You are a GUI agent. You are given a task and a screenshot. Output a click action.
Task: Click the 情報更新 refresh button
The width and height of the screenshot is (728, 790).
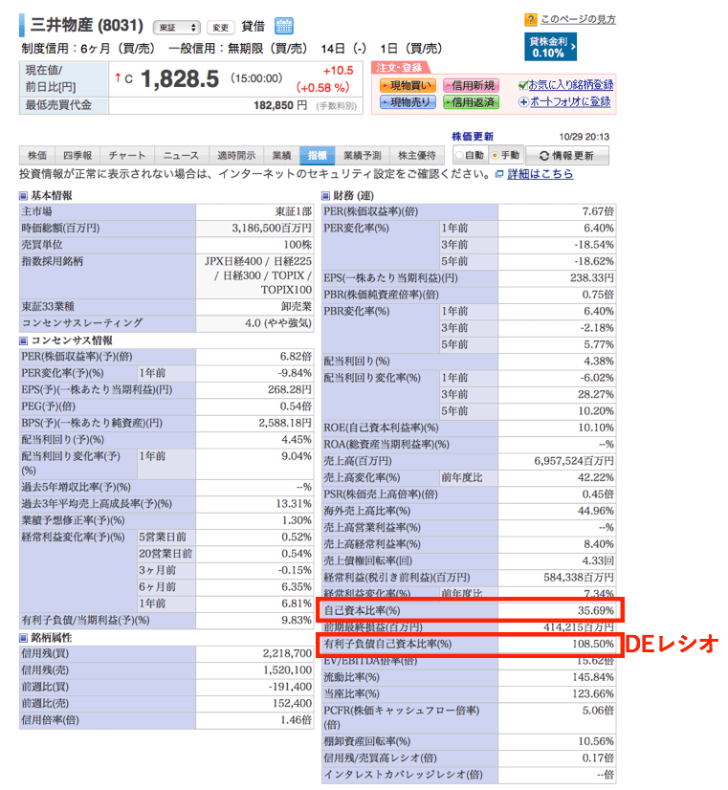click(566, 156)
